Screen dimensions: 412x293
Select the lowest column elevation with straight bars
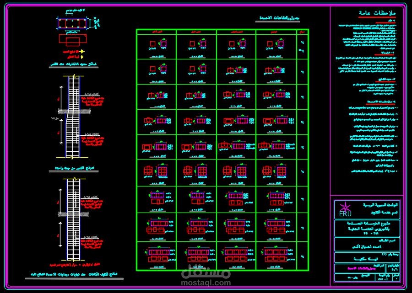73,219
